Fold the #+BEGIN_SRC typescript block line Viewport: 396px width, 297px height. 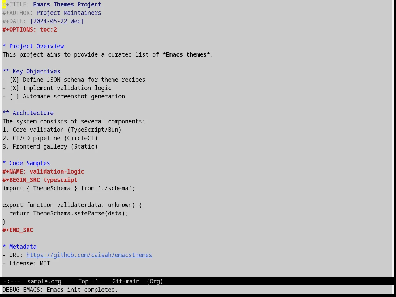tap(40, 180)
